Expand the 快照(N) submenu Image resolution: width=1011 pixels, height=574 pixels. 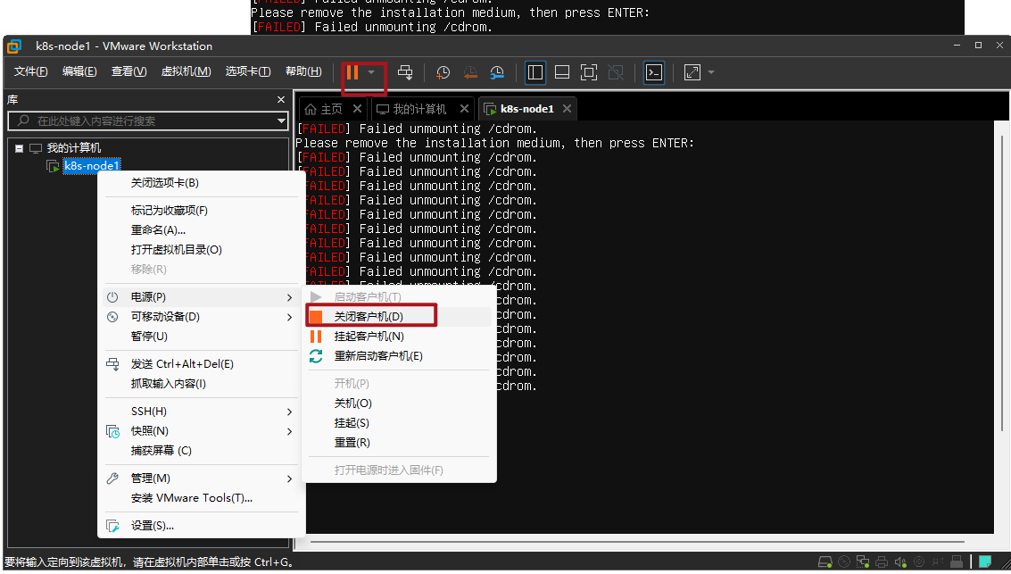coord(201,431)
